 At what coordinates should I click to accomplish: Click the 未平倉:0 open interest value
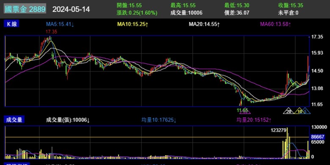[x=288, y=13]
